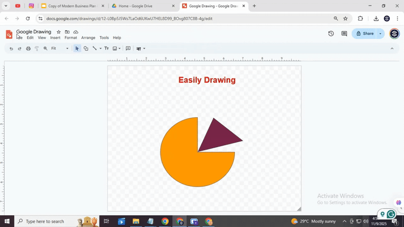Select the Shape tool icon
Screen dimensions: 404x227
(86, 49)
